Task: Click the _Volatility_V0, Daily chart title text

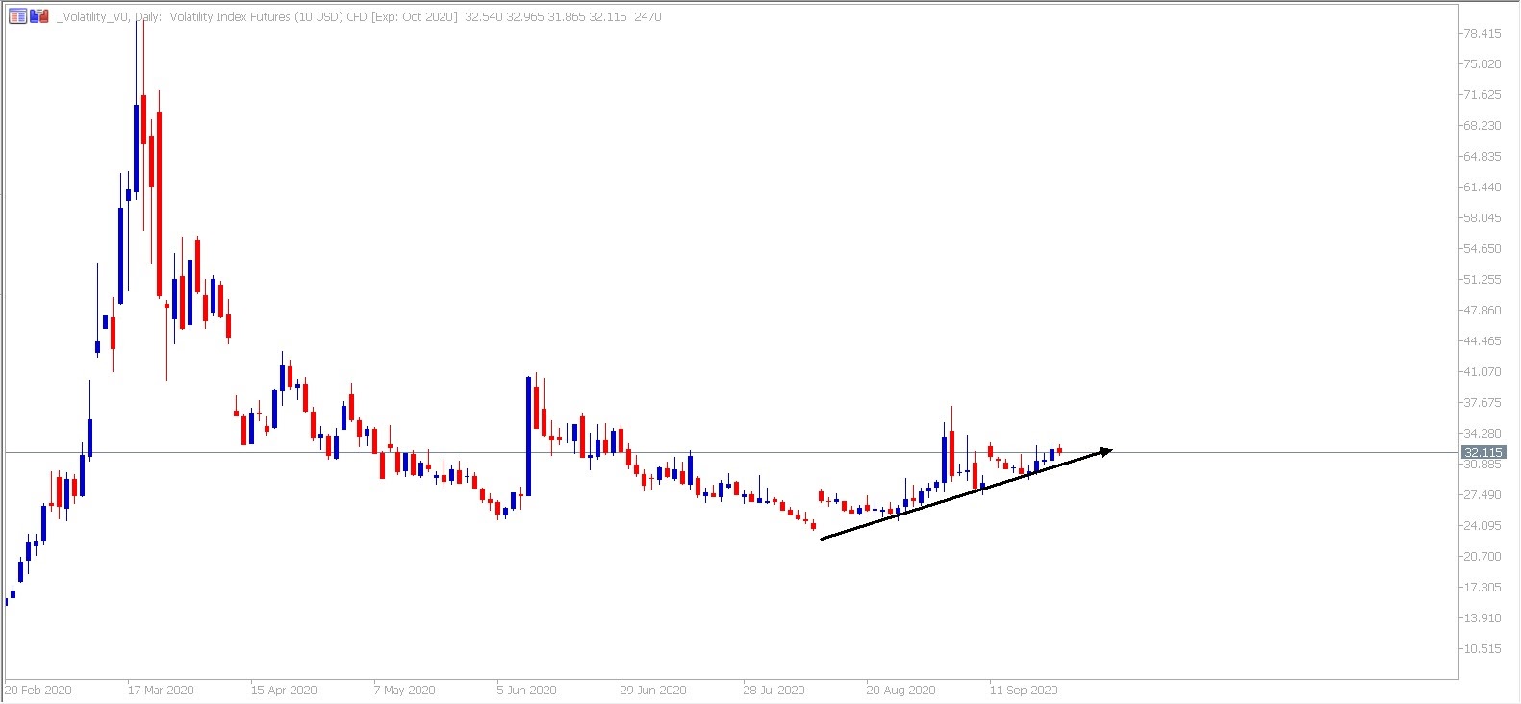Action: point(110,17)
